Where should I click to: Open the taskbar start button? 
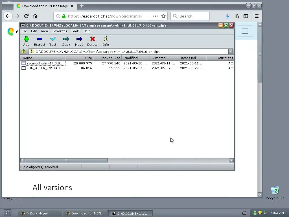[x=8, y=213]
